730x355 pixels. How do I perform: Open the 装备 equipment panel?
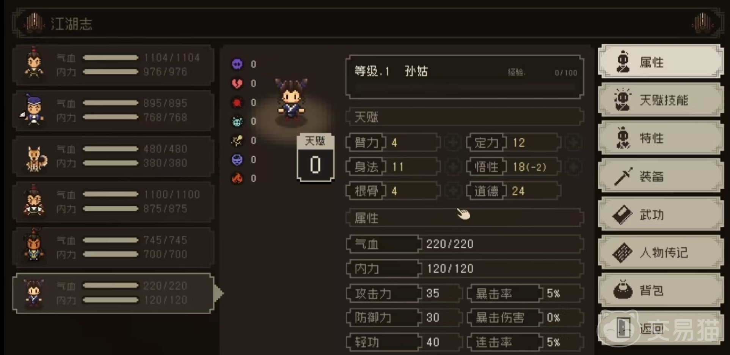pyautogui.click(x=661, y=176)
